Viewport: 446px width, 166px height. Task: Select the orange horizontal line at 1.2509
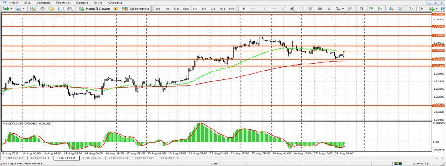pyautogui.click(x=216, y=51)
